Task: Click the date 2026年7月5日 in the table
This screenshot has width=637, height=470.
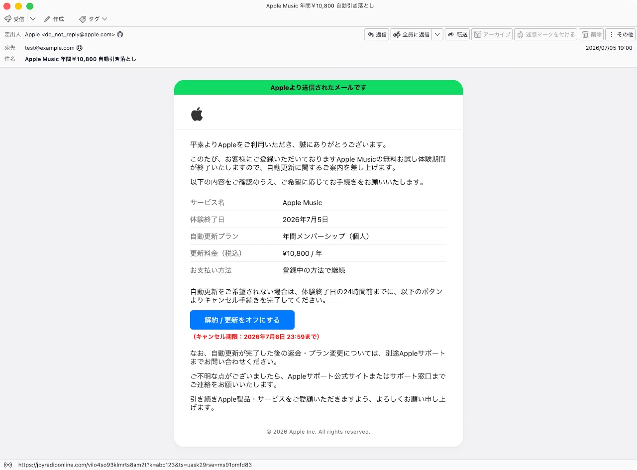Action: (x=305, y=220)
